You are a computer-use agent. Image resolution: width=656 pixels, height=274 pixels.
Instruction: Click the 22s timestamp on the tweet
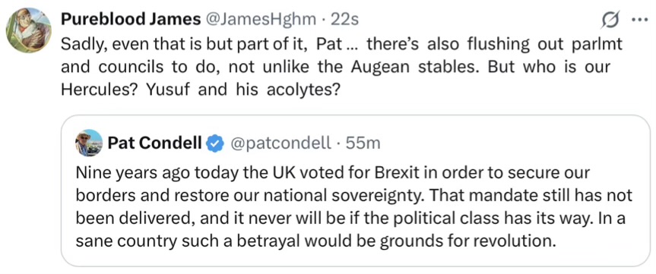pyautogui.click(x=345, y=19)
